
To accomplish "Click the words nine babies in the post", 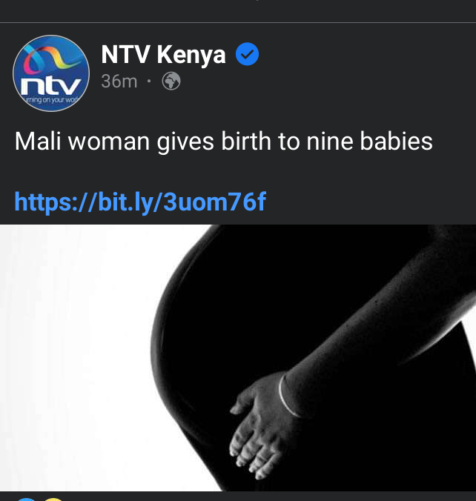I will 369,142.
